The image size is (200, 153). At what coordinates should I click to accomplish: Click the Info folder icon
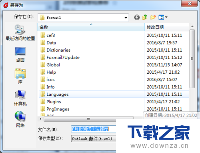tap(43, 87)
